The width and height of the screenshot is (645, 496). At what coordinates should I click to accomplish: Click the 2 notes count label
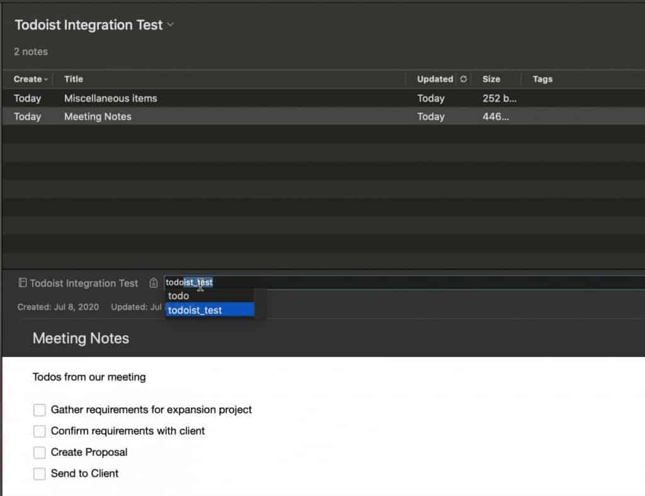[x=31, y=52]
